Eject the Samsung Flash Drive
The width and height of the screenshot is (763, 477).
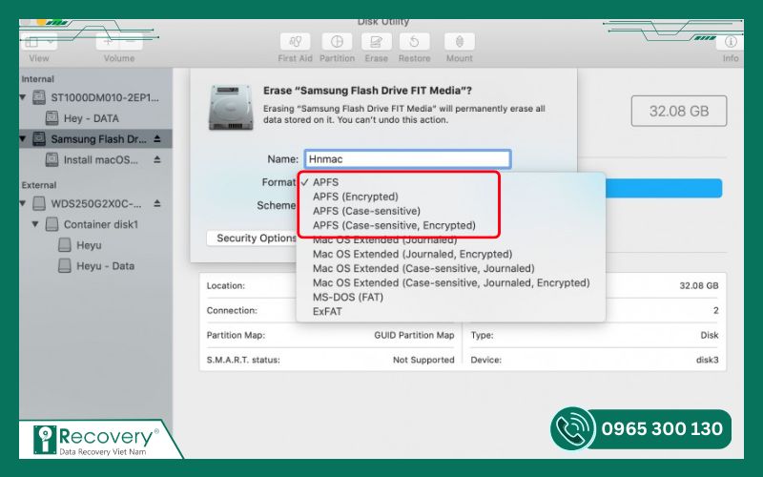(x=157, y=139)
